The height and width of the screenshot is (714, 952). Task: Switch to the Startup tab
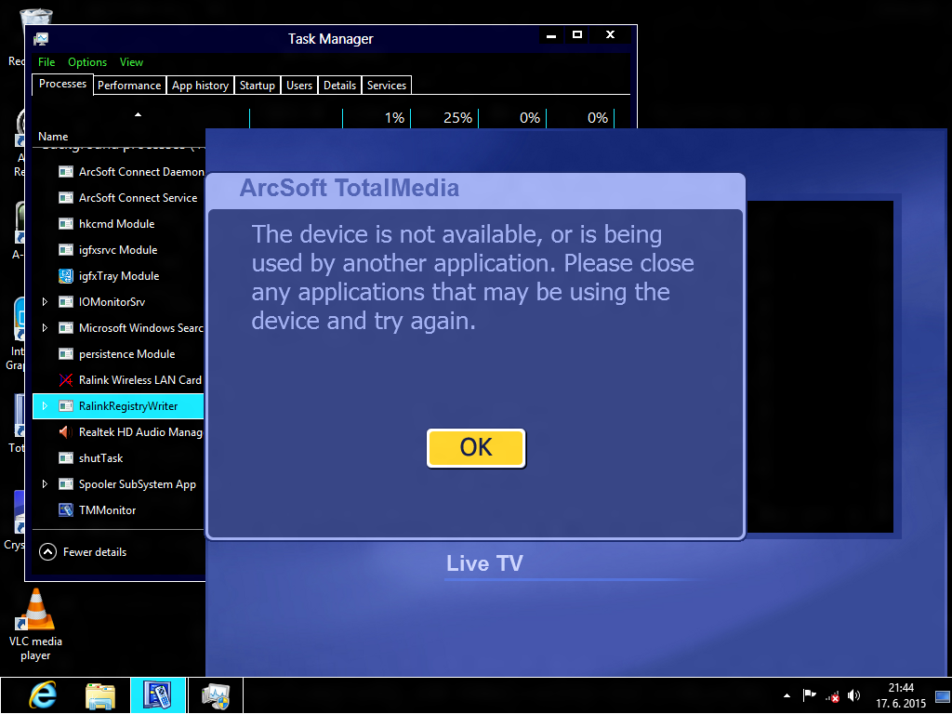pos(257,85)
